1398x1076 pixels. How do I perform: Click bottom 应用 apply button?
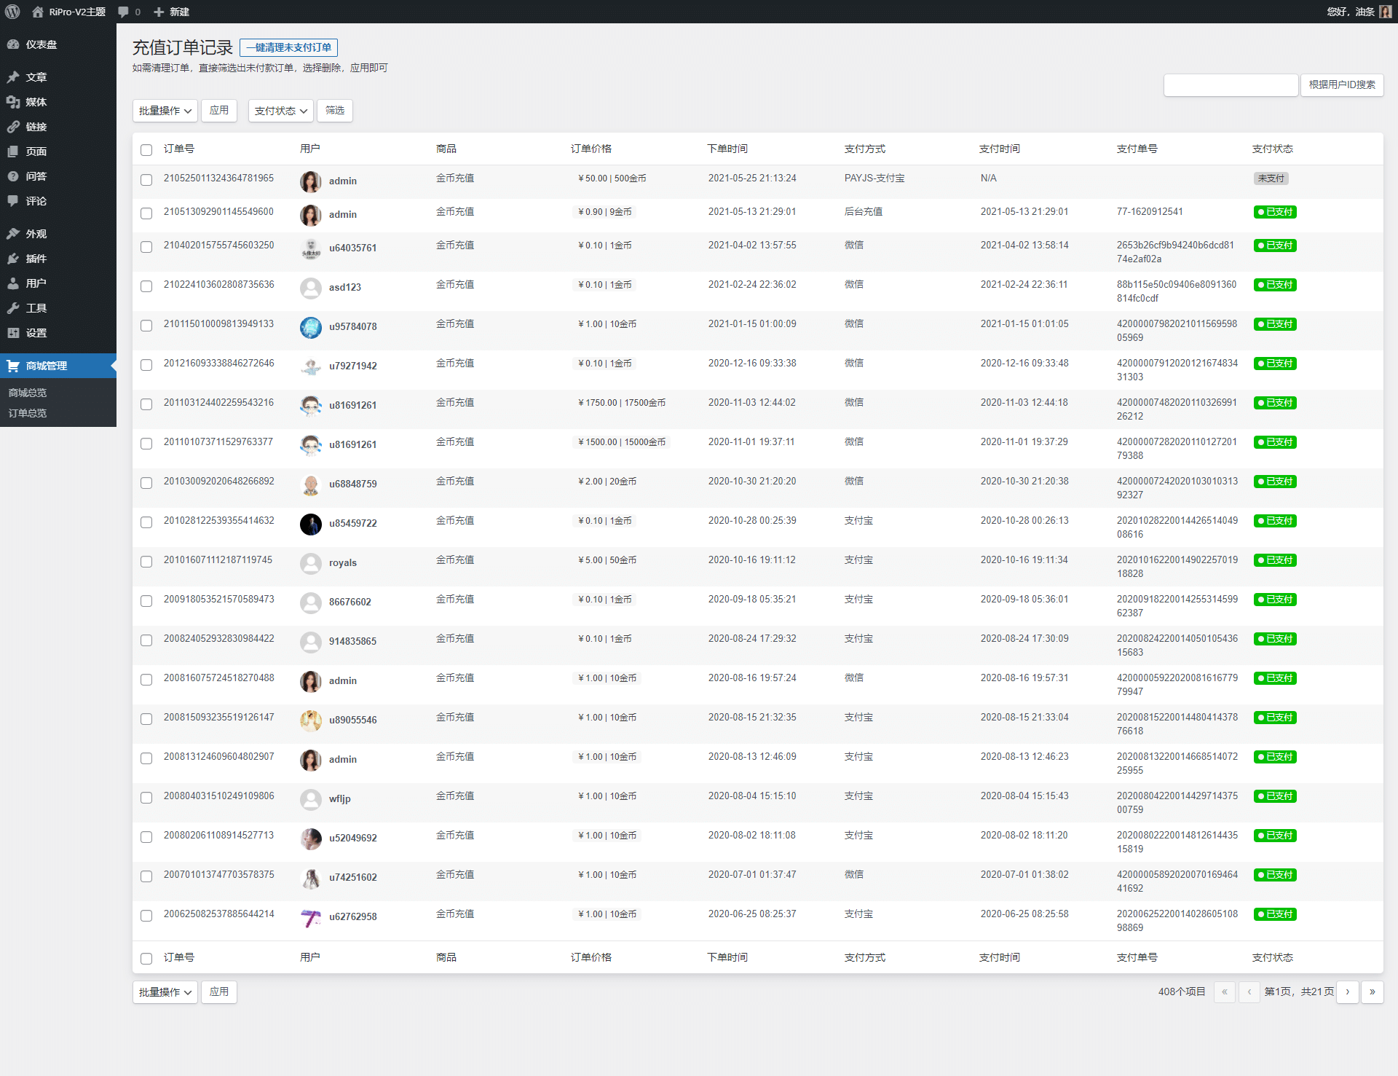point(219,992)
